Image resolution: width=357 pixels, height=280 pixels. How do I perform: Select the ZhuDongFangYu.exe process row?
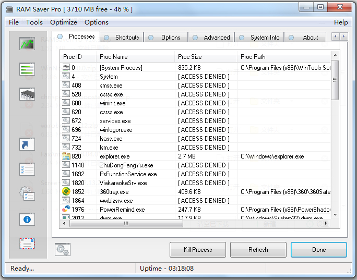[x=195, y=165]
